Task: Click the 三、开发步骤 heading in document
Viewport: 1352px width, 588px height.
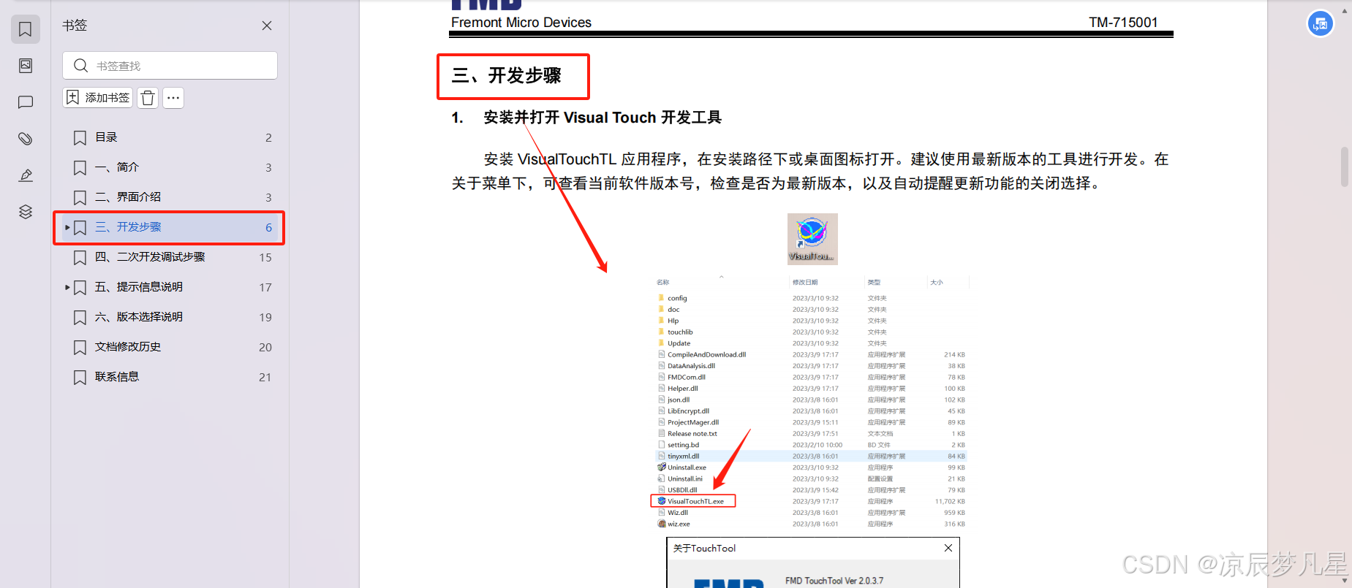Action: pyautogui.click(x=507, y=76)
